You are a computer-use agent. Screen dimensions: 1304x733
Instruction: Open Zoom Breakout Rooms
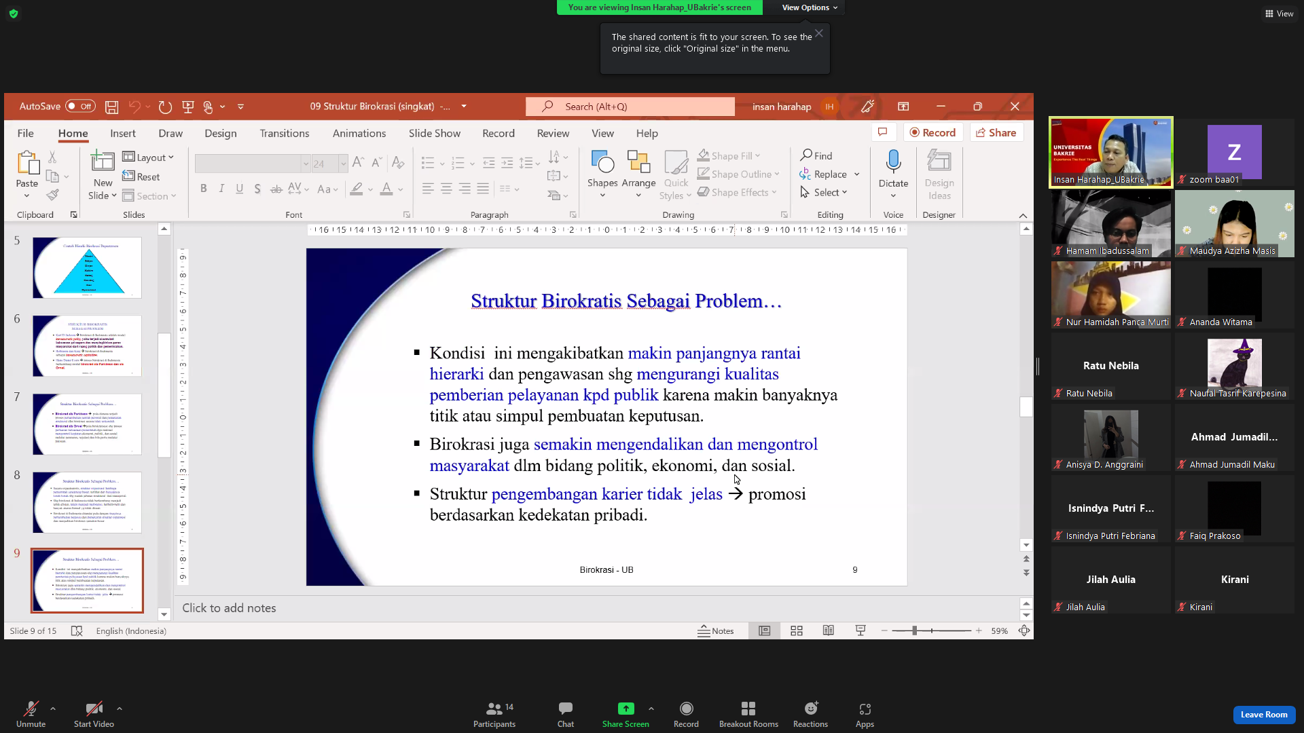(x=748, y=715)
